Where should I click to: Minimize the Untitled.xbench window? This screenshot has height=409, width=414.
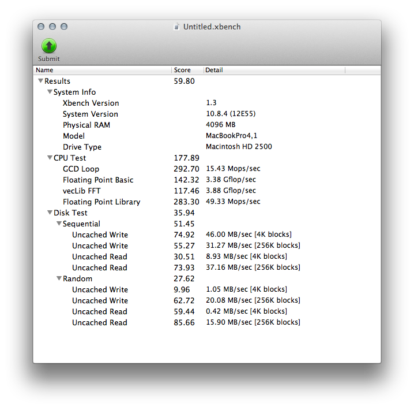[52, 27]
